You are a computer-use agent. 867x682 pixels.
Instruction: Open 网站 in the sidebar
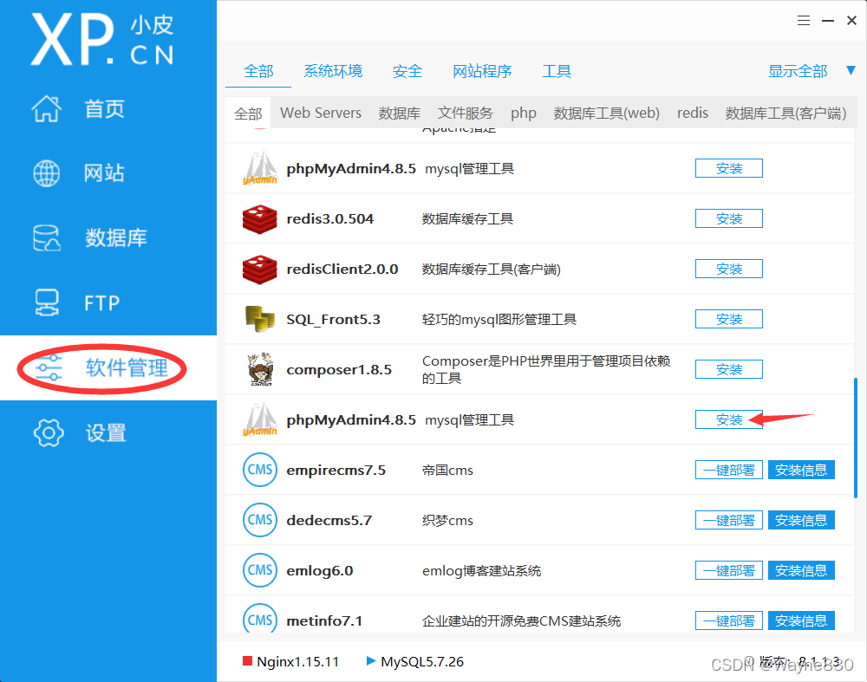coord(105,173)
